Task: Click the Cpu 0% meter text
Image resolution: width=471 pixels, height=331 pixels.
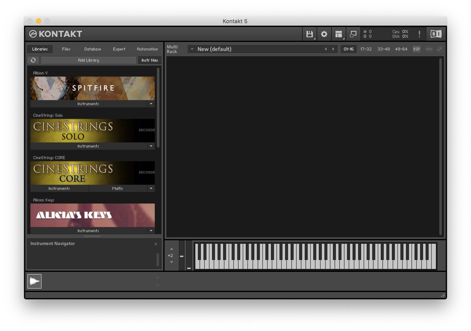Action: pyautogui.click(x=400, y=32)
